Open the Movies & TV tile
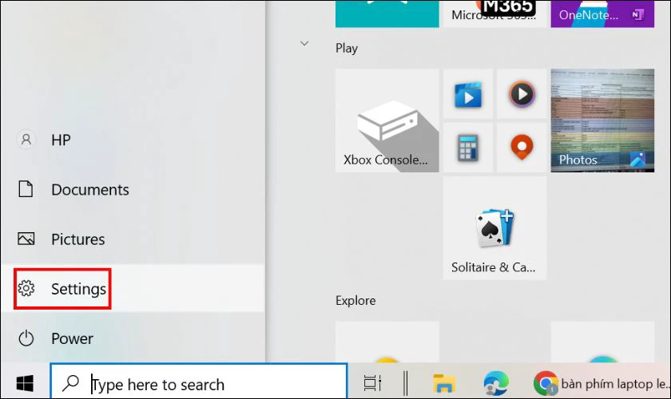The height and width of the screenshot is (399, 671). coord(468,93)
